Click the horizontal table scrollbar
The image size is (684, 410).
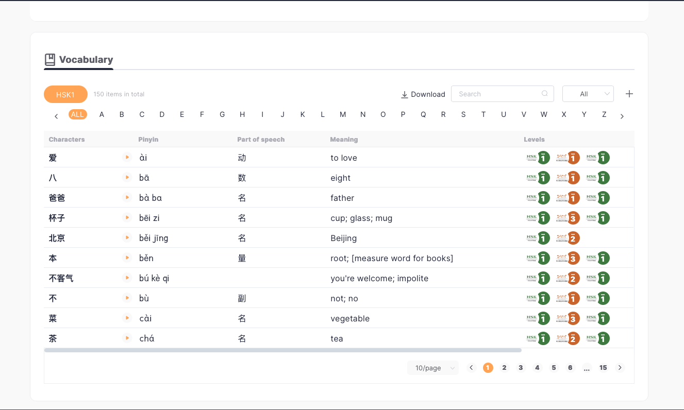(x=283, y=350)
